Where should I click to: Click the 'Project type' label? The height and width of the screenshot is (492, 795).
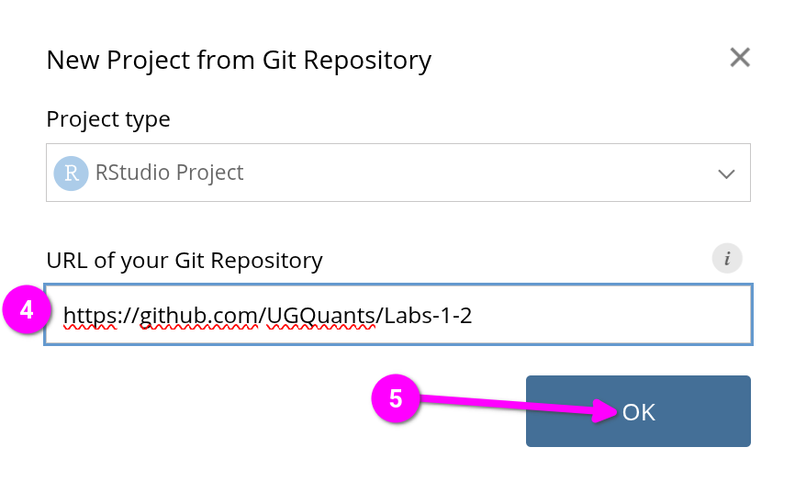pos(108,119)
